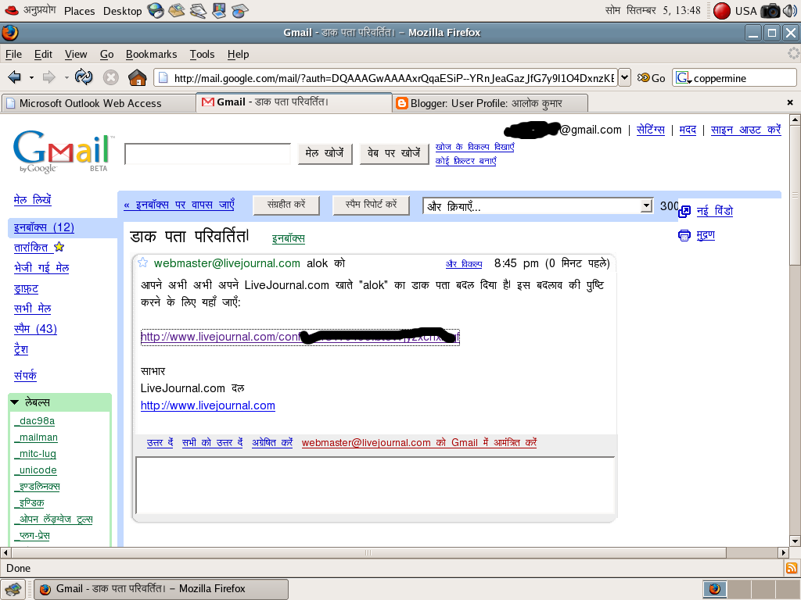Switch to Blogger User Profile tab

(490, 103)
